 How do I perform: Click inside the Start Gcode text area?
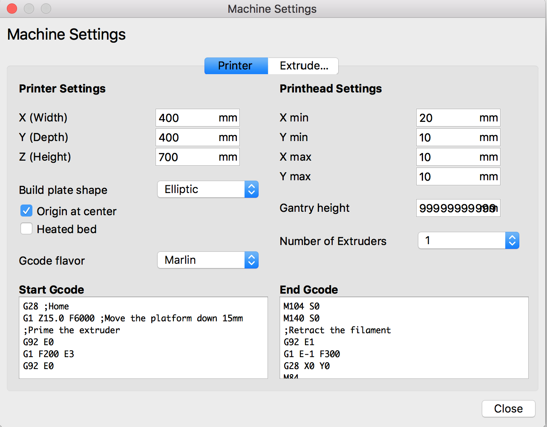click(x=143, y=338)
